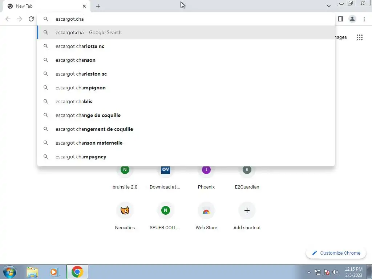Viewport: 372px width, 279px height.
Task: Select suggestion 'escargot changement de coquille'
Action: (x=186, y=129)
